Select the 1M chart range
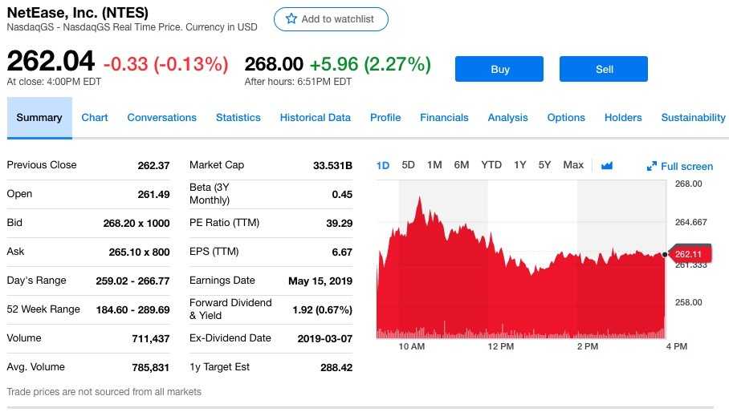Viewport: 729px width, 412px height. click(x=434, y=165)
